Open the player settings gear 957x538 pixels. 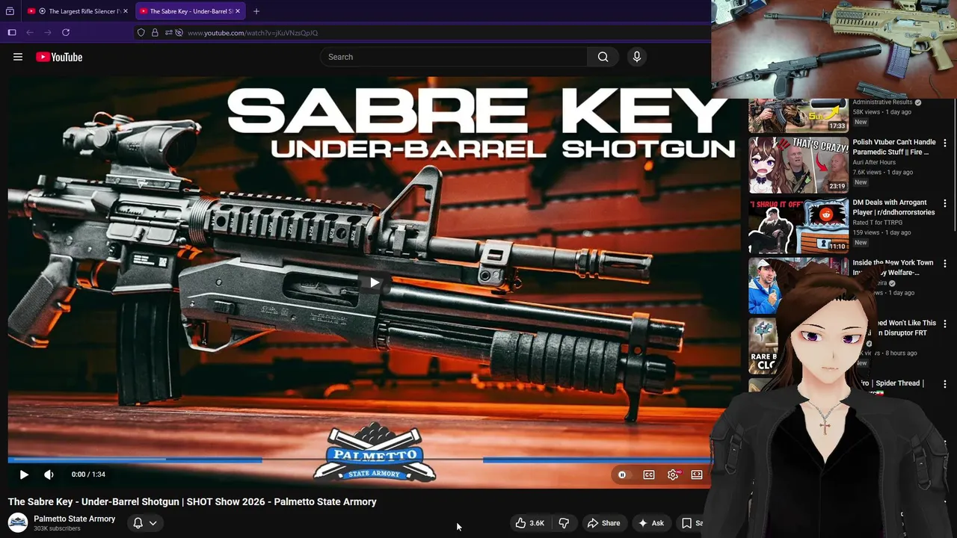coord(673,474)
